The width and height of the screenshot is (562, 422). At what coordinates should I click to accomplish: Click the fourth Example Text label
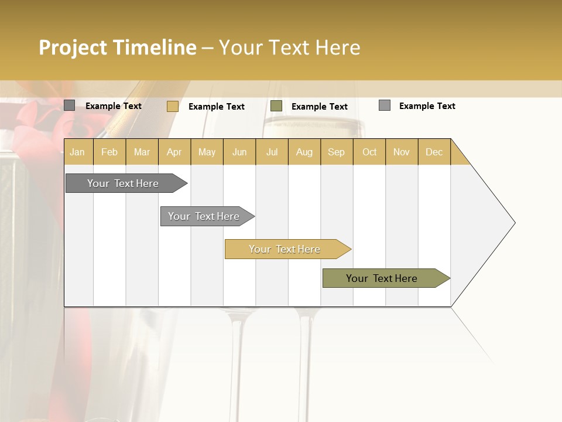click(427, 105)
